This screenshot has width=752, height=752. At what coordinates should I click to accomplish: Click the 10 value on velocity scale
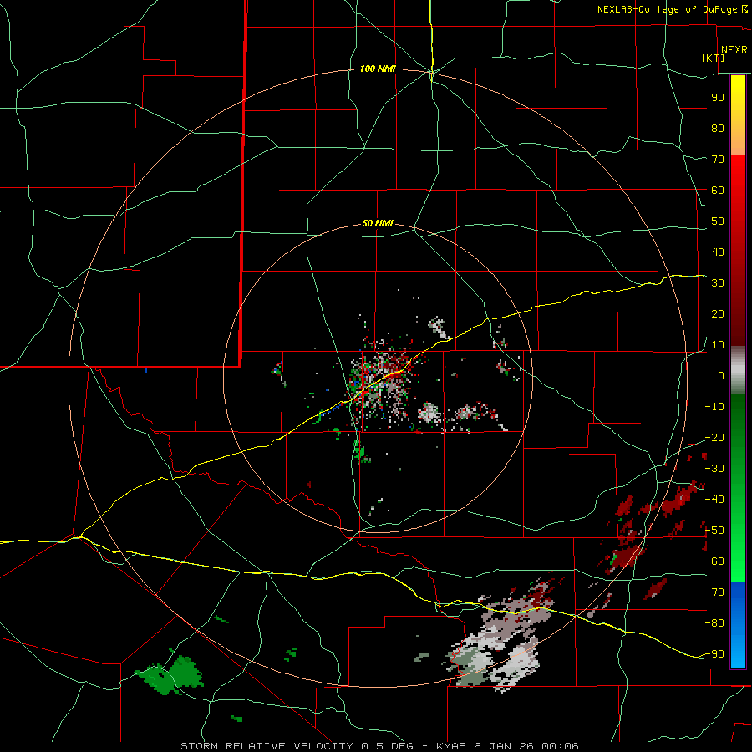718,345
